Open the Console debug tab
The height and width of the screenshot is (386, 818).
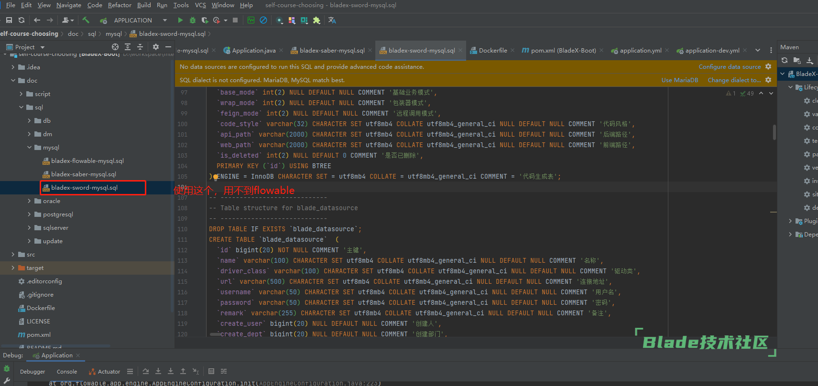[x=67, y=372]
